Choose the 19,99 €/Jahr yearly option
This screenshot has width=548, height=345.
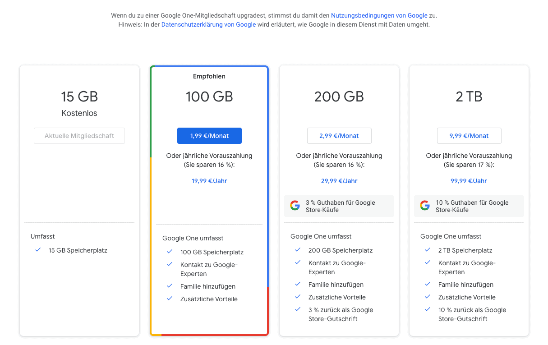tap(209, 180)
